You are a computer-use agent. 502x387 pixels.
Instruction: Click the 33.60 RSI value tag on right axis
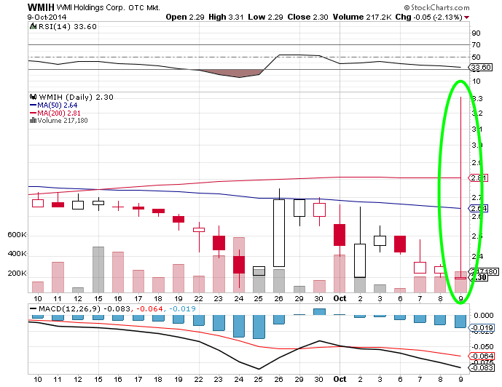[480, 68]
